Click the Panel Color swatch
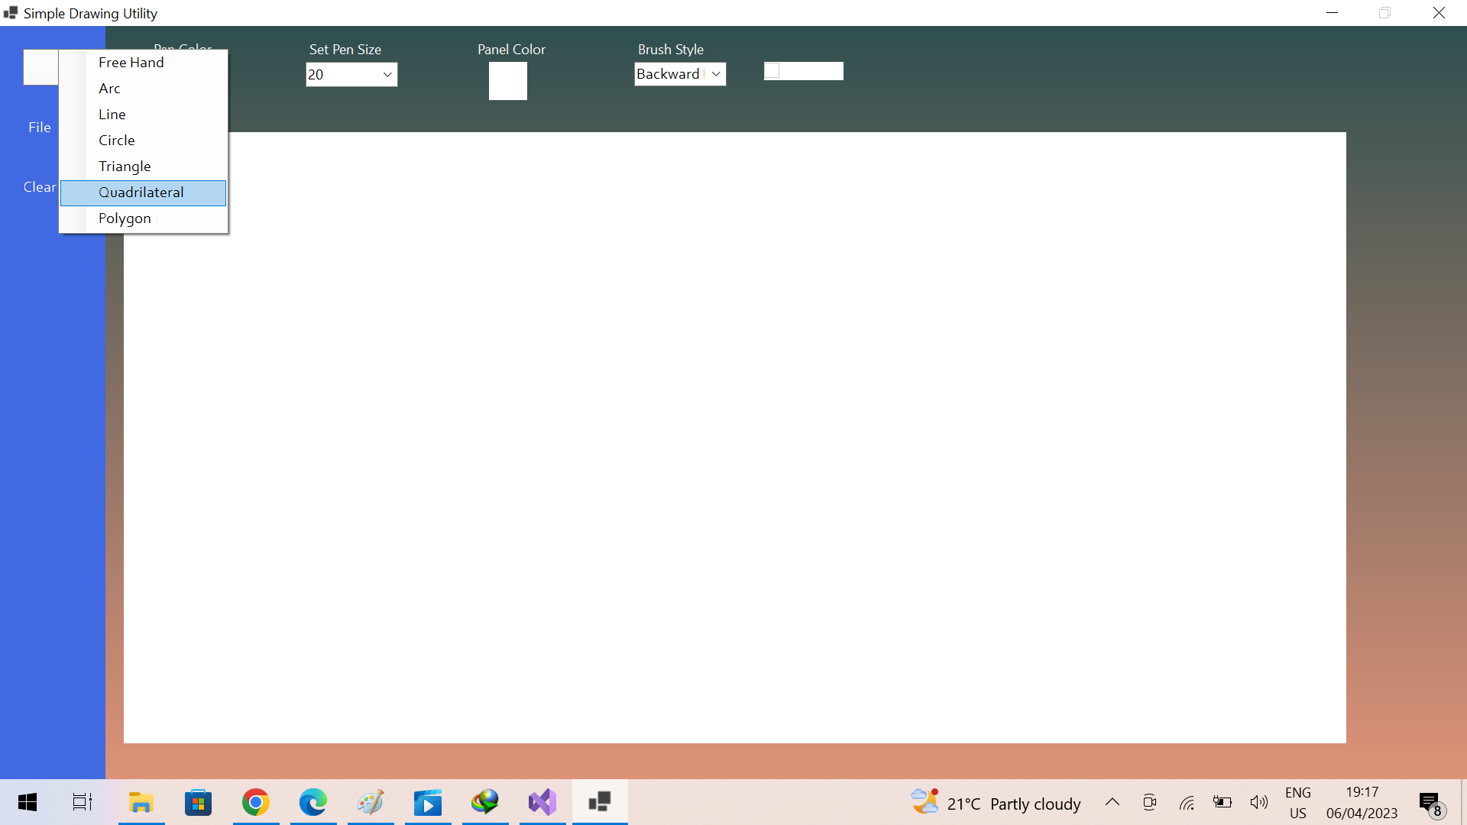 pos(507,81)
